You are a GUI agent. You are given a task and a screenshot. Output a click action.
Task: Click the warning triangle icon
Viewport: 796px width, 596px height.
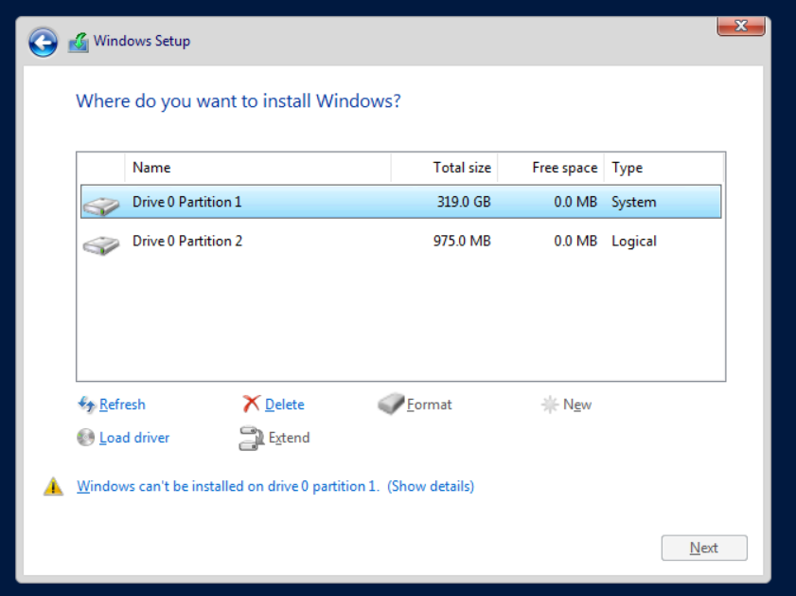coord(54,485)
